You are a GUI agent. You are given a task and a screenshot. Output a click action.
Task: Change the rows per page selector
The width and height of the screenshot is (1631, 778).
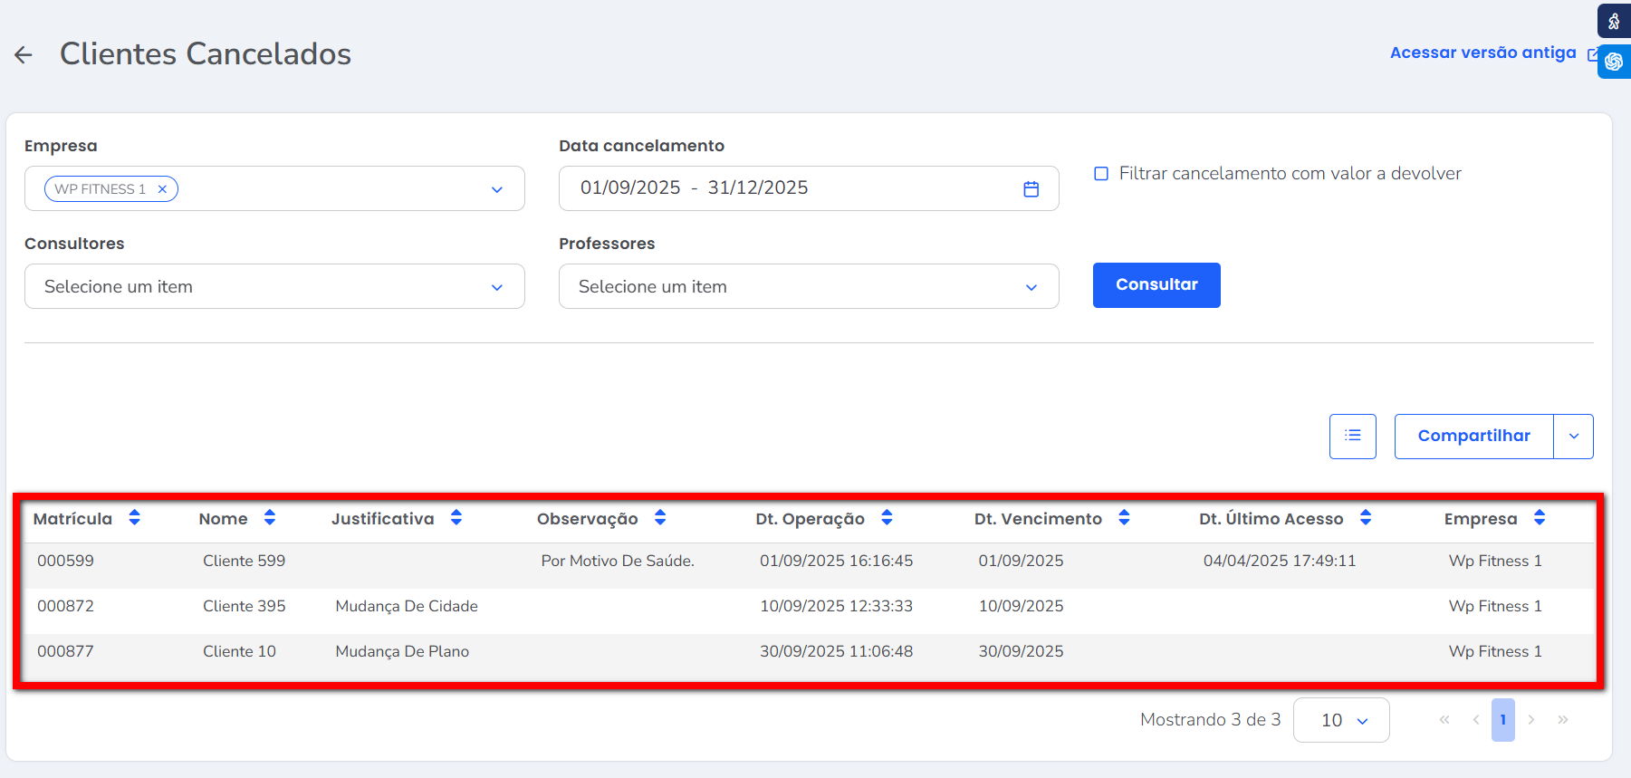coord(1341,720)
